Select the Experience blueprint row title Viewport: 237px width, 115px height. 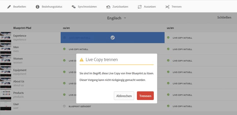pyautogui.click(x=20, y=36)
